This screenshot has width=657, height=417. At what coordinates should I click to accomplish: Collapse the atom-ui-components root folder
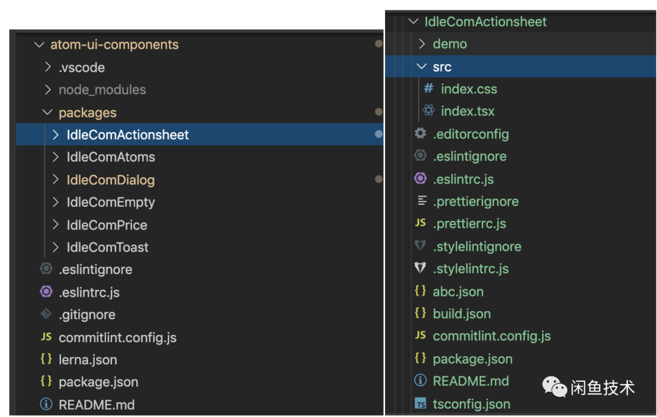[x=40, y=45]
